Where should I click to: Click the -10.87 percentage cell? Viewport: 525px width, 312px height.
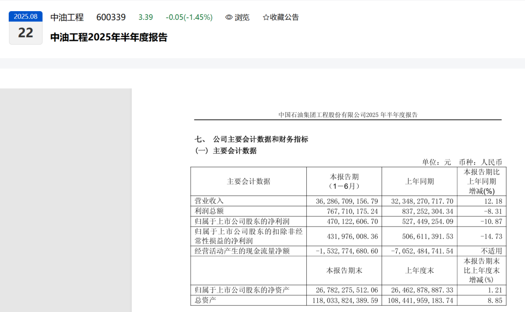click(491, 221)
